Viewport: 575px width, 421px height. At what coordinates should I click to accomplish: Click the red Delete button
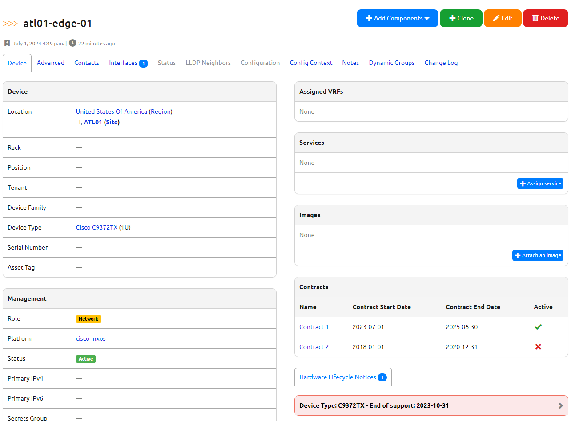545,18
